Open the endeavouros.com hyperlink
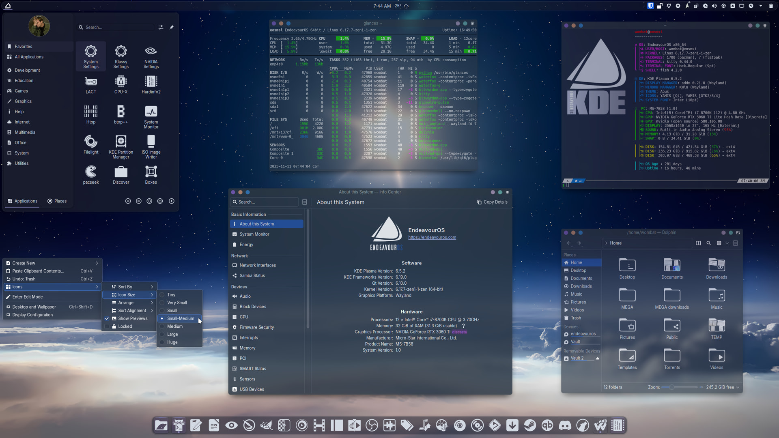The width and height of the screenshot is (779, 438). [x=432, y=237]
